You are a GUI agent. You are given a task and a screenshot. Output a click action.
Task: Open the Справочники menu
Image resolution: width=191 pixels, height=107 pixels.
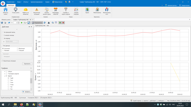[x=11, y=2]
